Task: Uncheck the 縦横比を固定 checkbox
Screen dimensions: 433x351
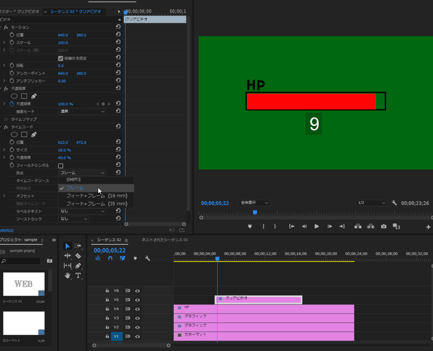Action: coord(60,58)
